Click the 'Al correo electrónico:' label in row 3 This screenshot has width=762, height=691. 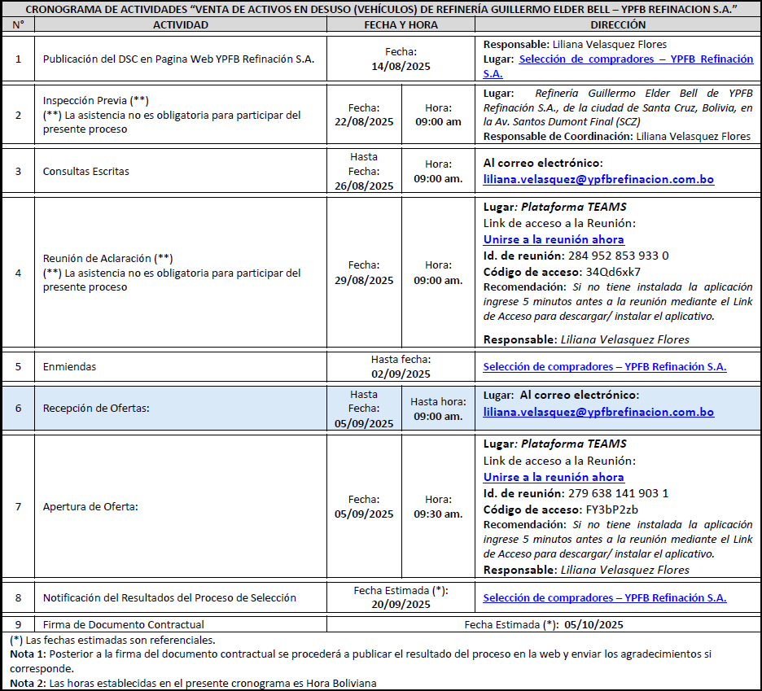[543, 164]
